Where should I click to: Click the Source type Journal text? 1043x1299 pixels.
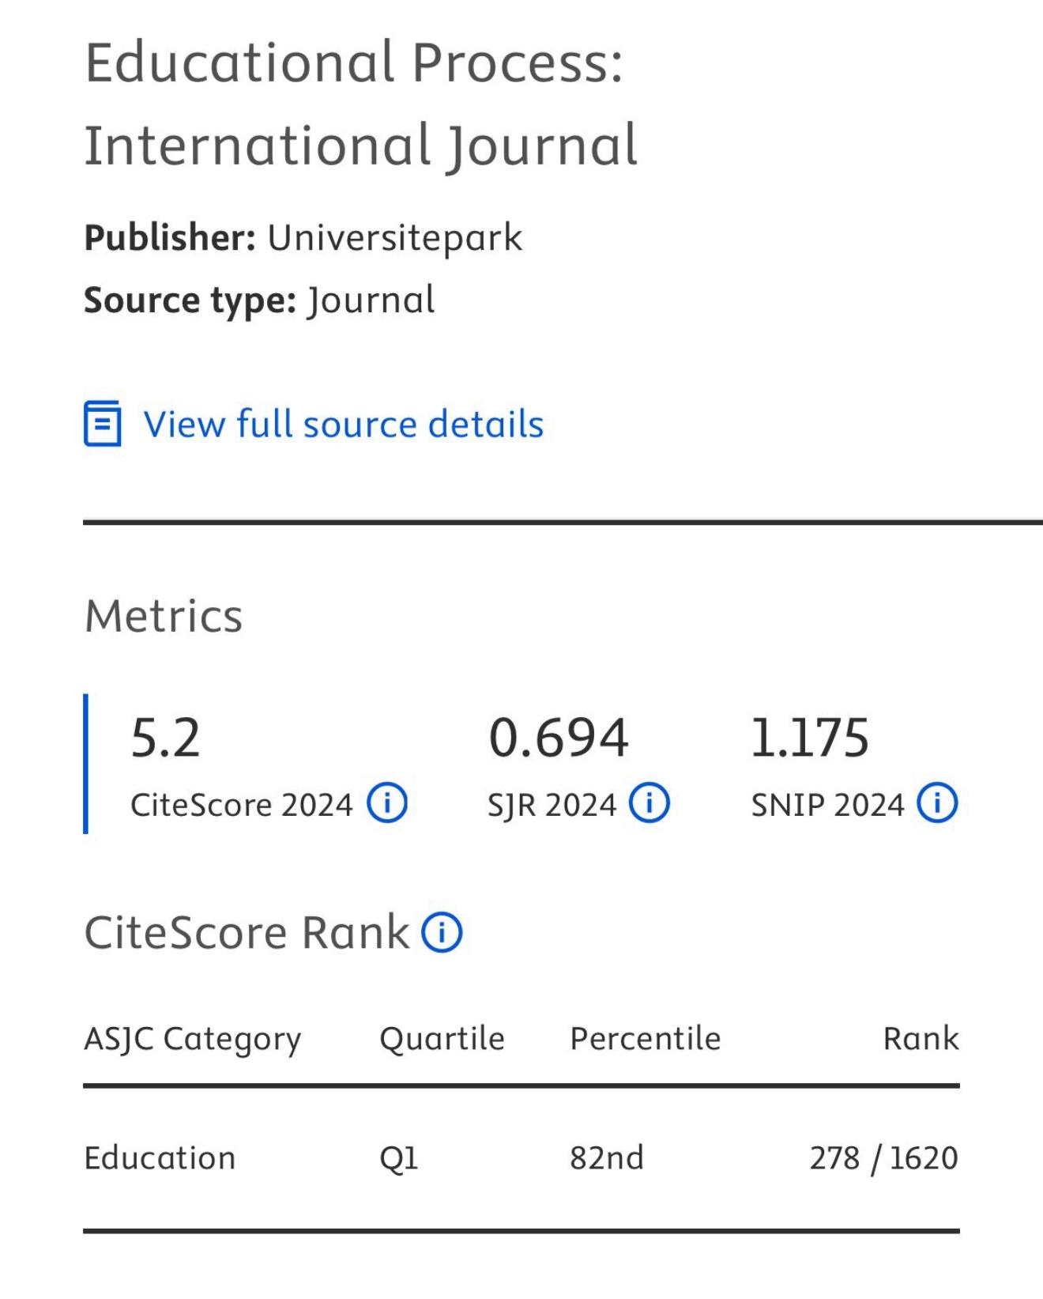(x=371, y=300)
